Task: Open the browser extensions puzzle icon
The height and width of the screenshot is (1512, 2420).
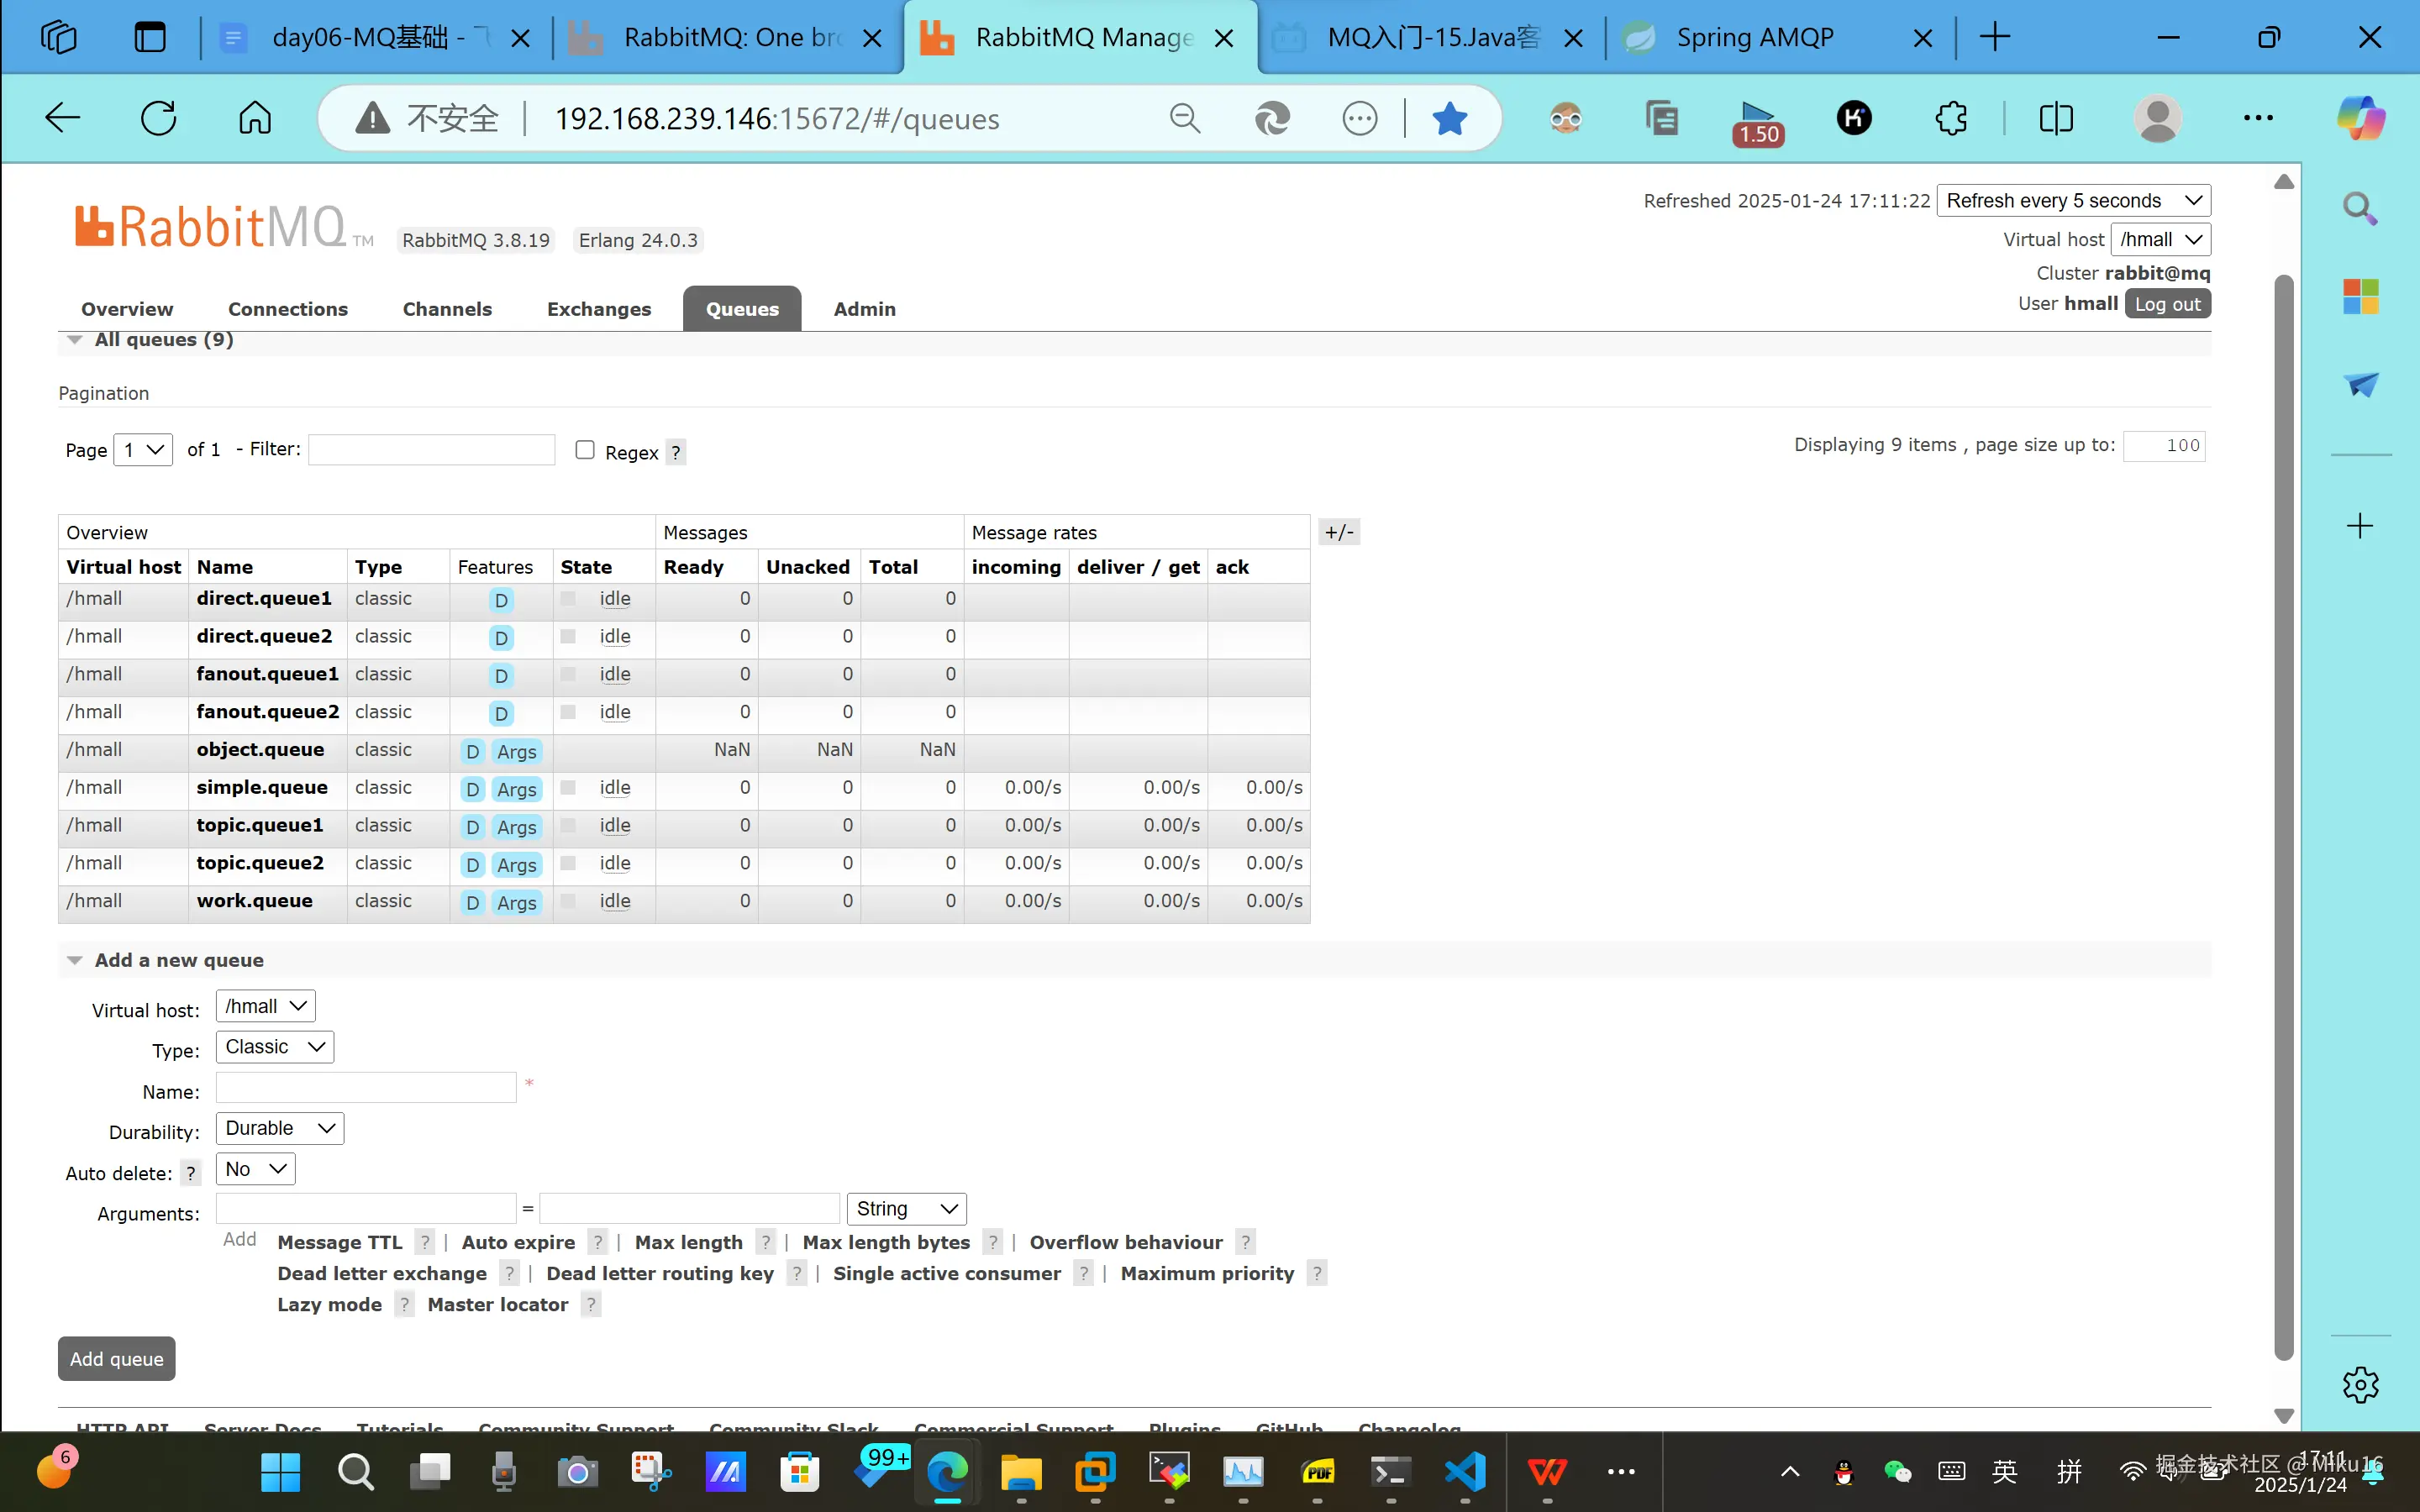Action: (1950, 118)
